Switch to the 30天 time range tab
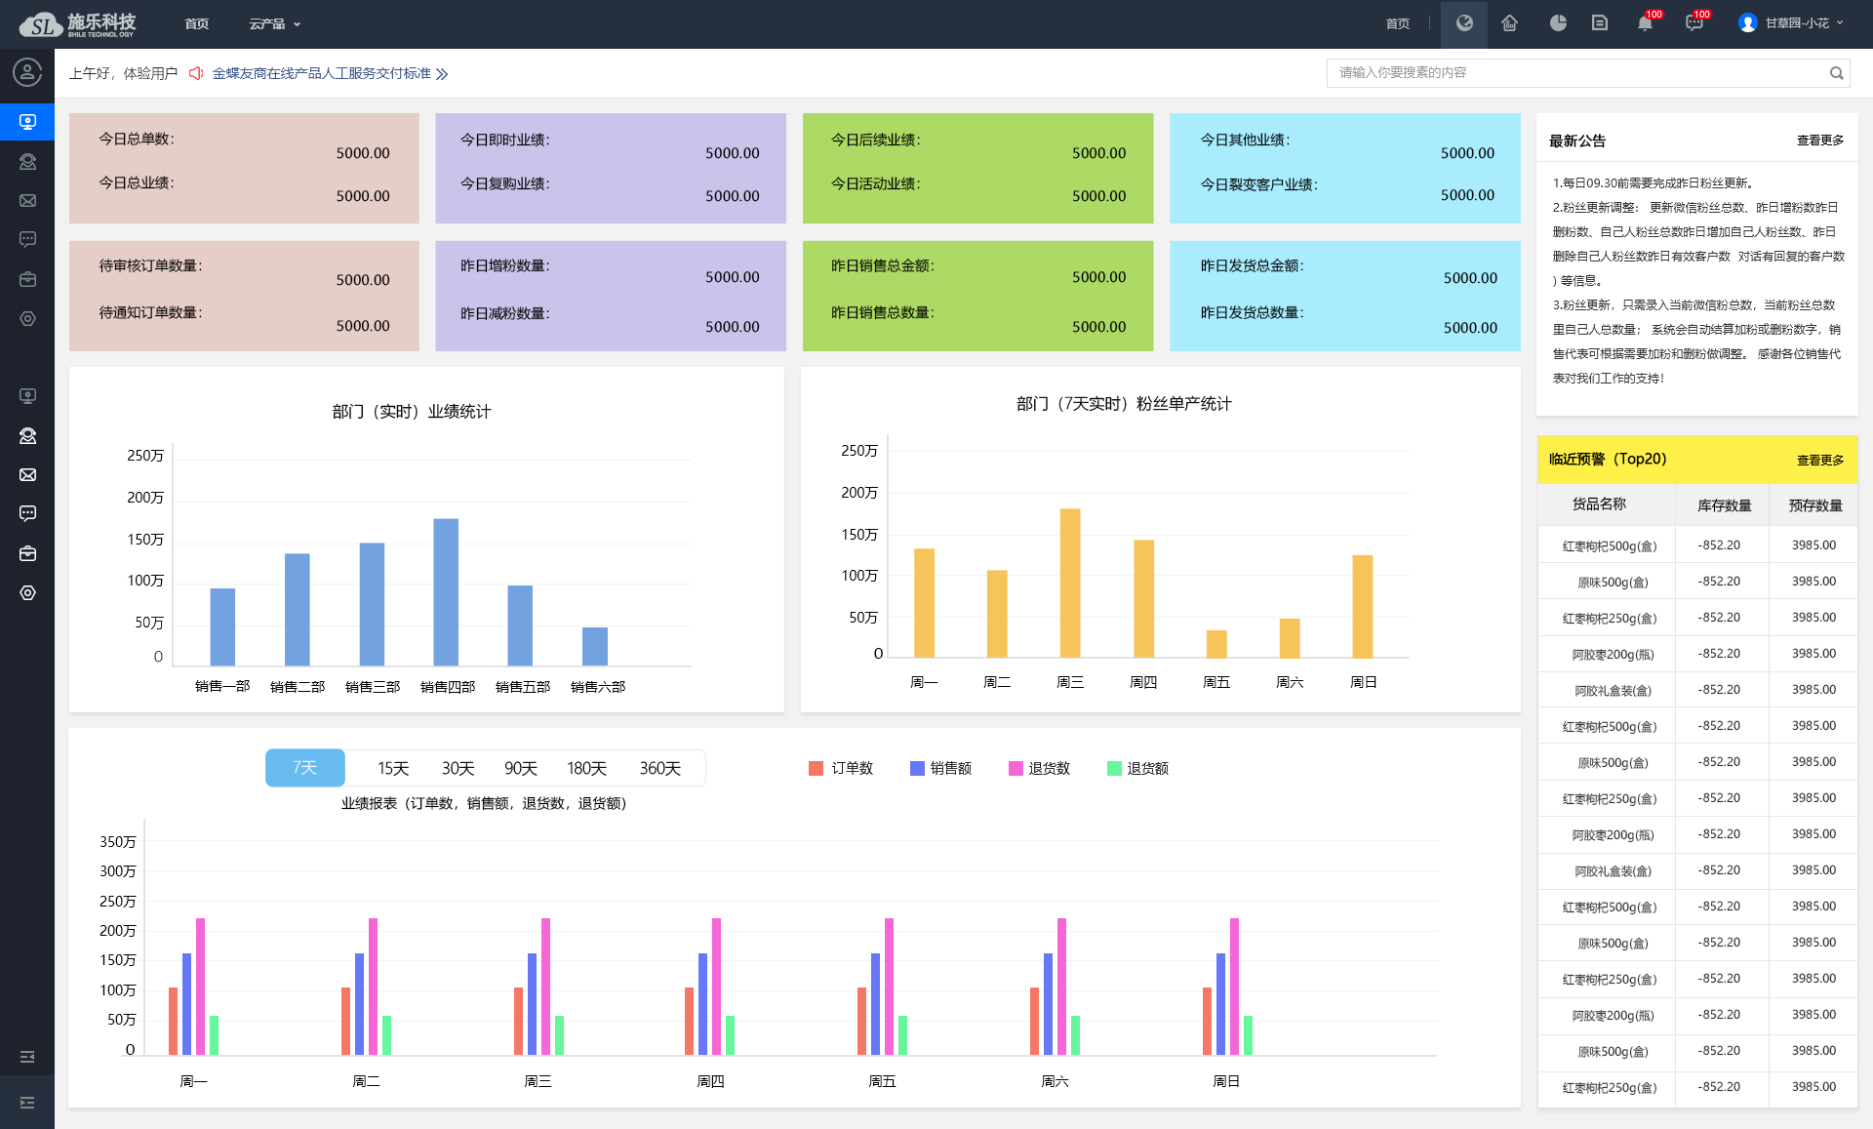This screenshot has width=1873, height=1129. [458, 769]
